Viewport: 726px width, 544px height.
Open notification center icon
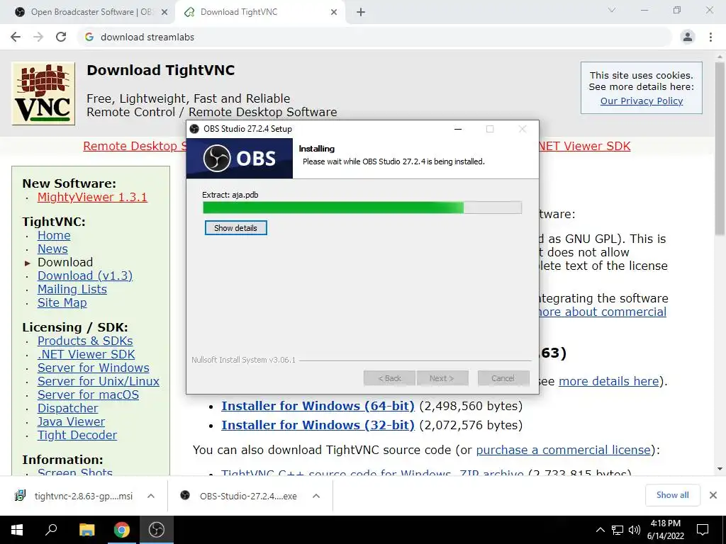tap(703, 530)
